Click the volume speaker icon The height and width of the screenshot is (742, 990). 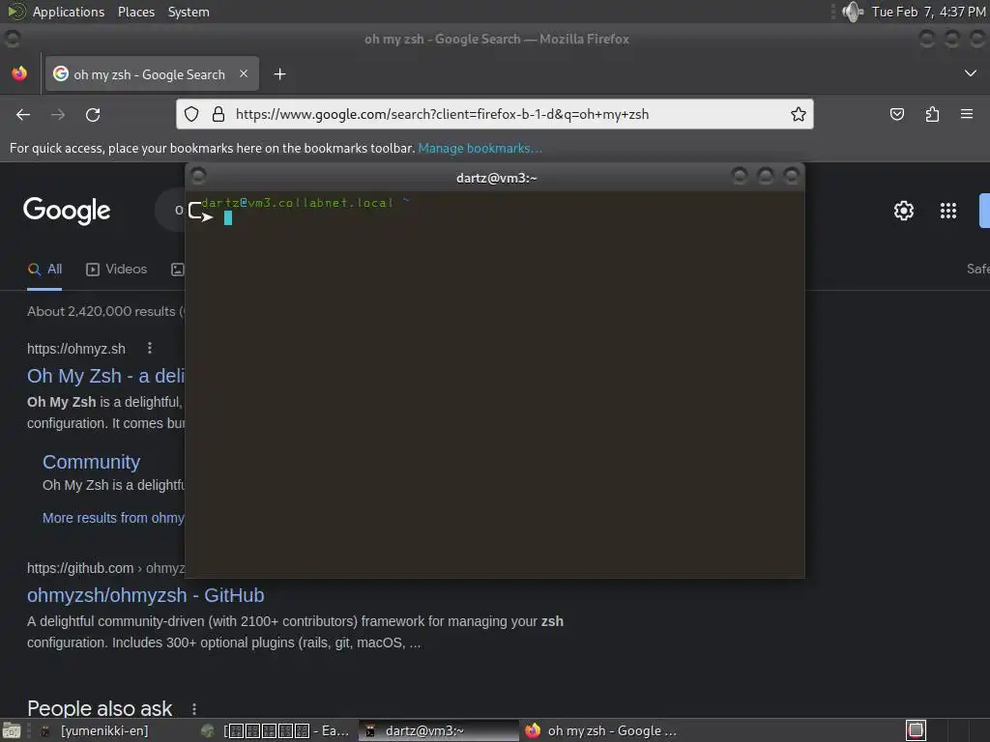point(853,12)
